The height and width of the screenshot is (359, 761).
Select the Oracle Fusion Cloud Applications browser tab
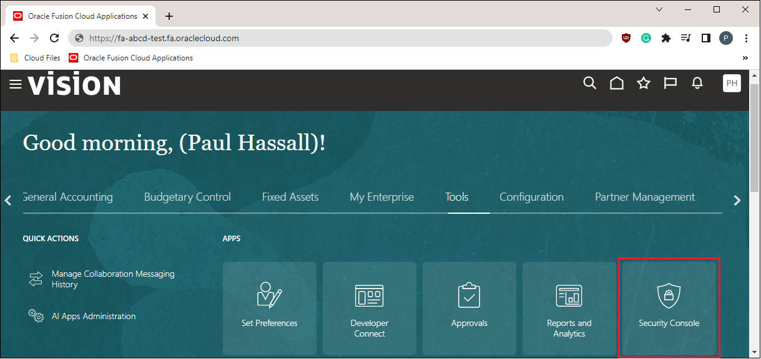click(81, 16)
